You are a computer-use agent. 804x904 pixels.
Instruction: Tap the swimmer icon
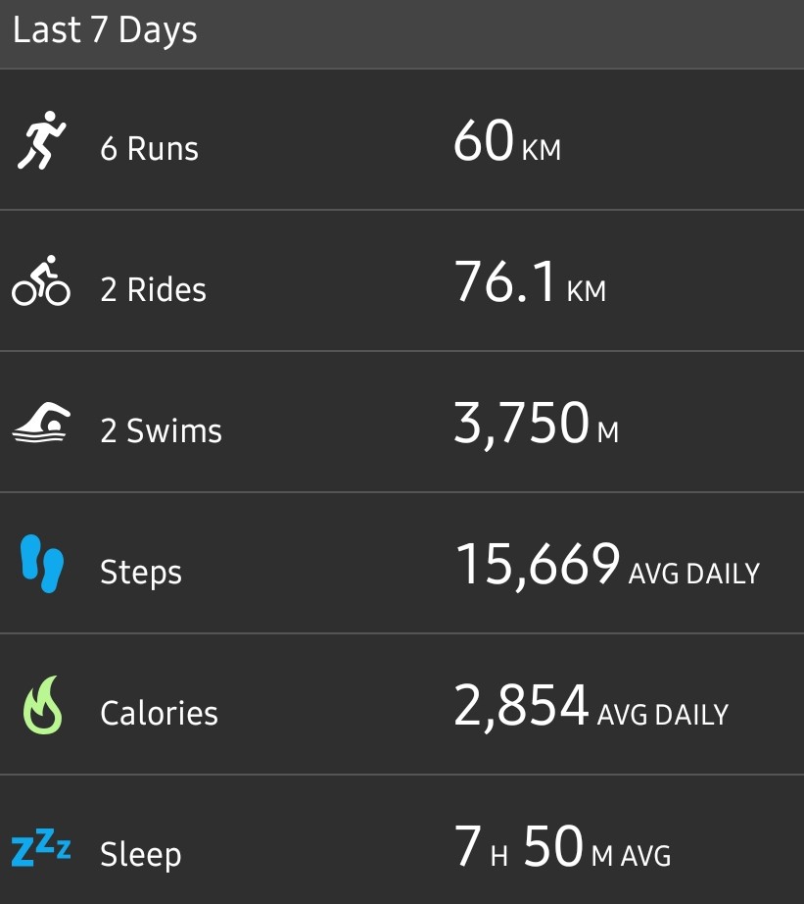(41, 423)
